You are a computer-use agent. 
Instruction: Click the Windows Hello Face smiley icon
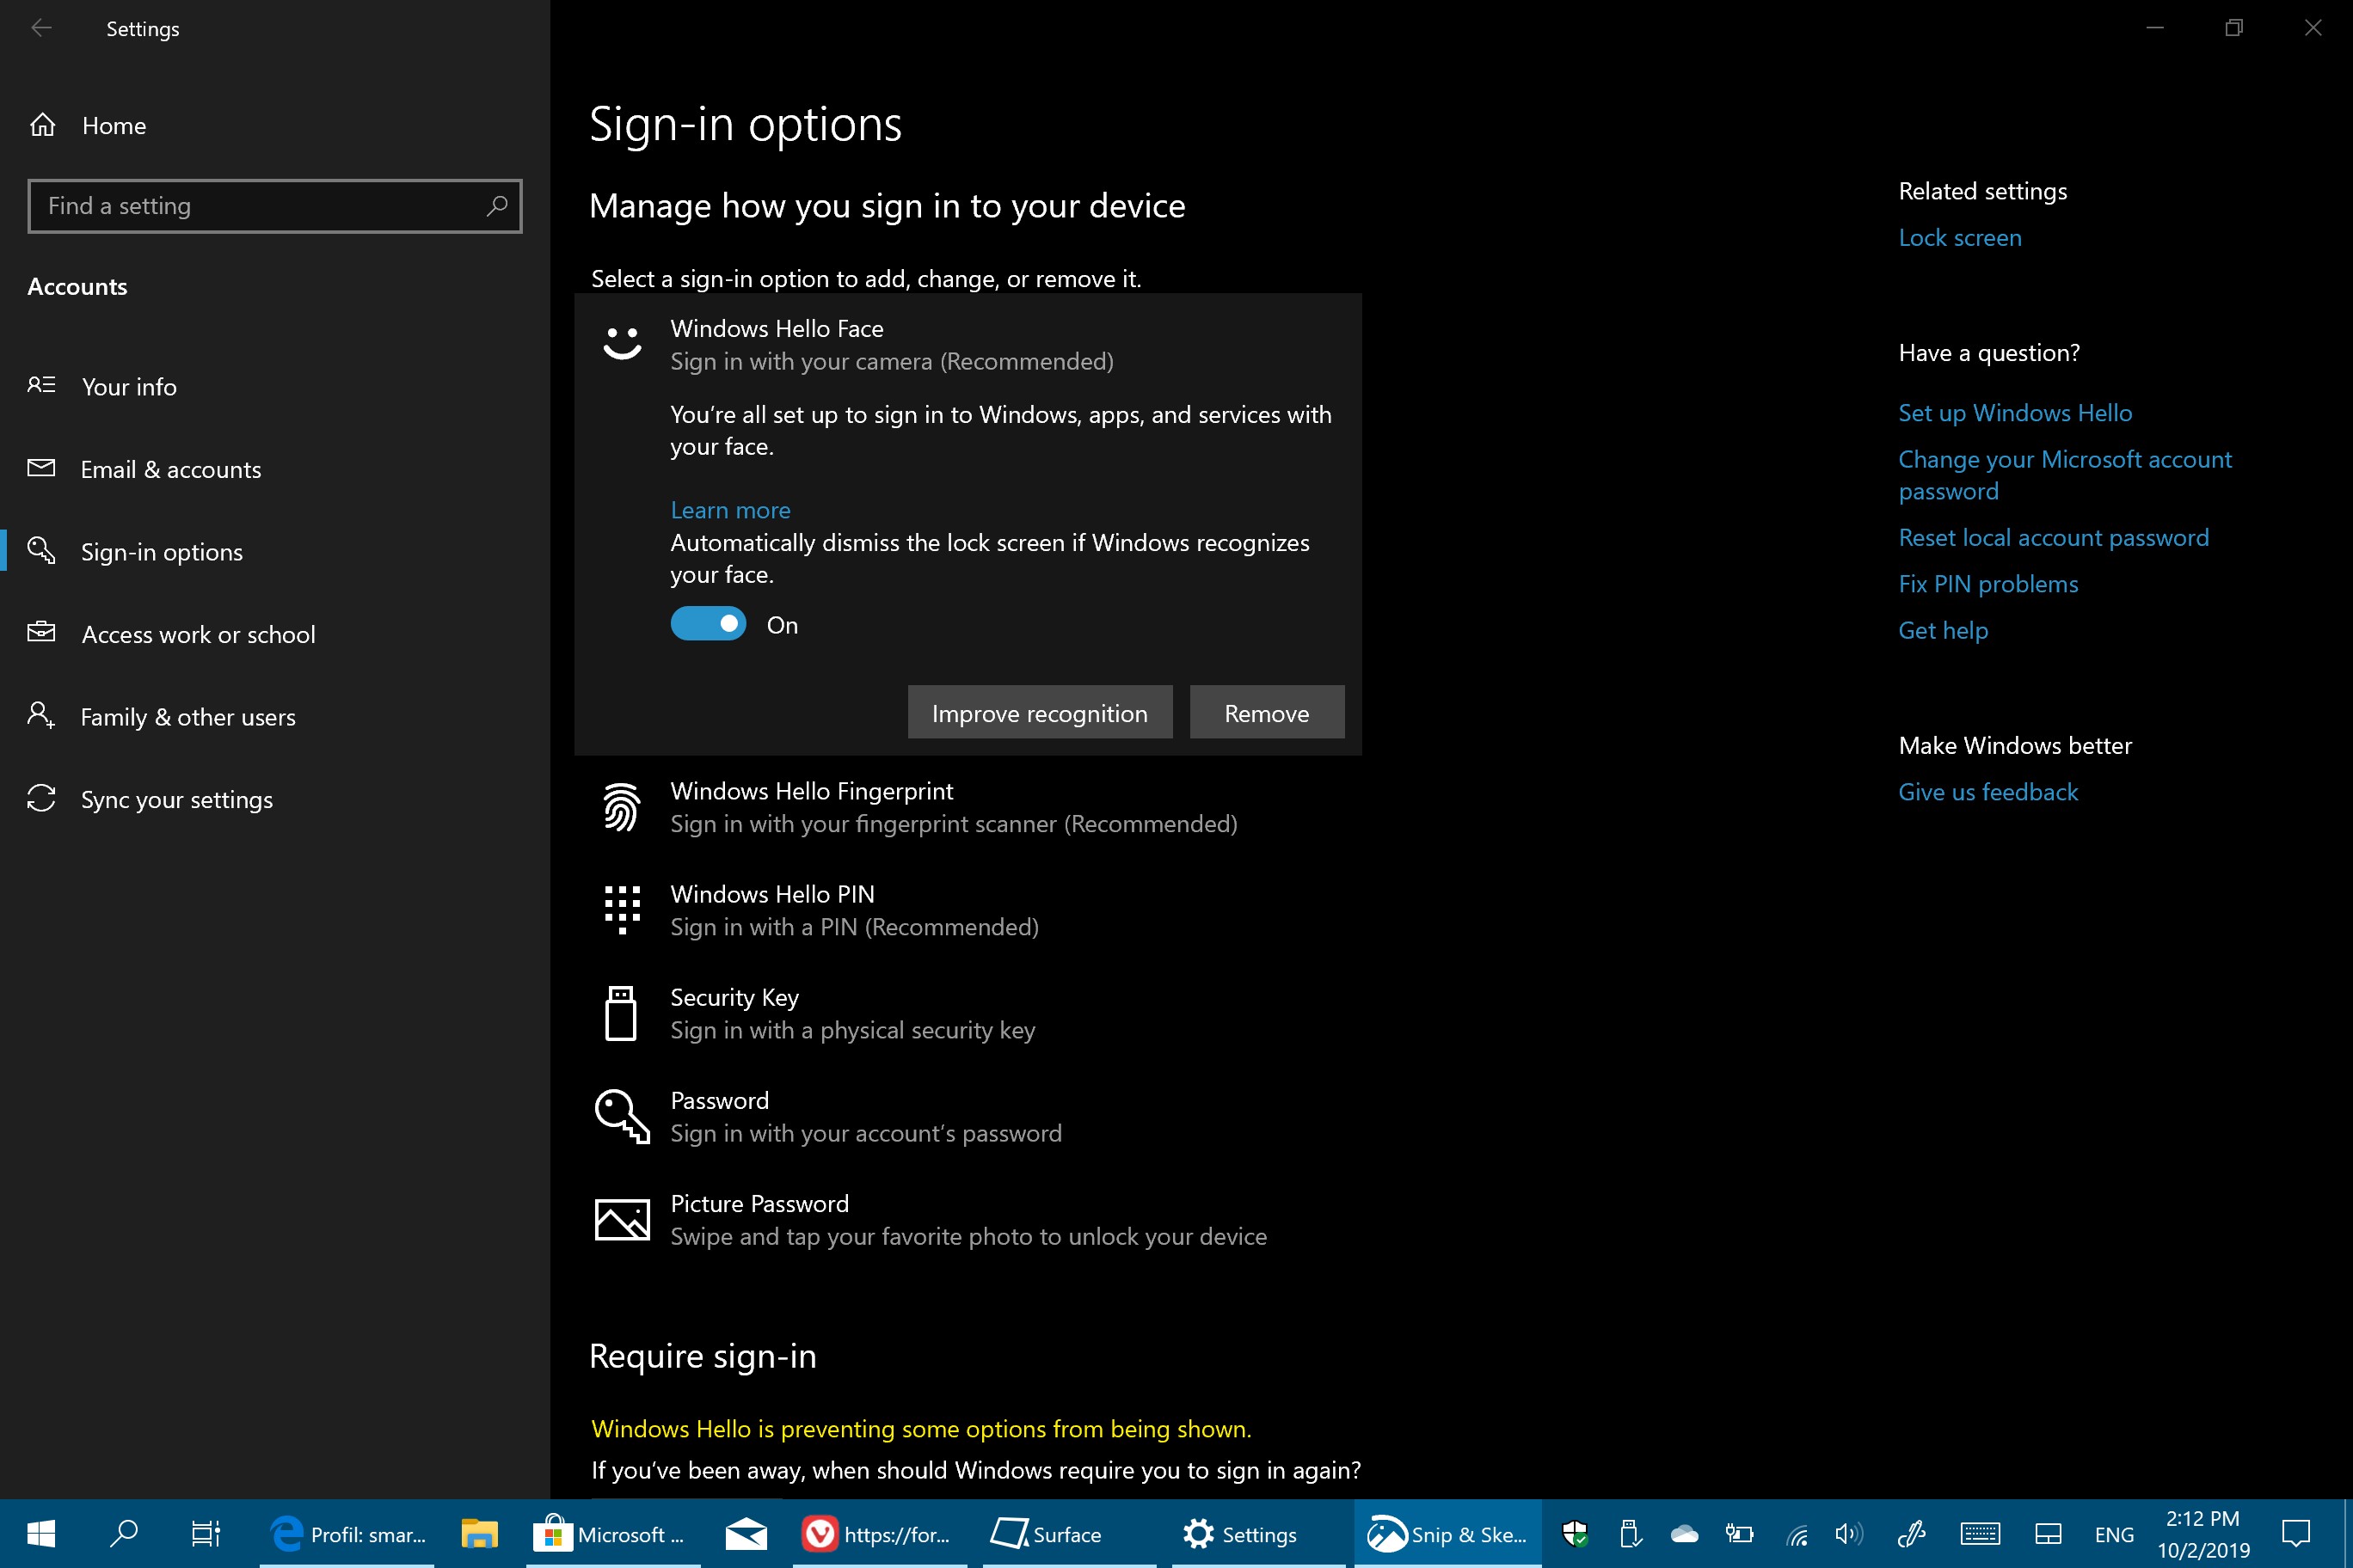point(621,343)
